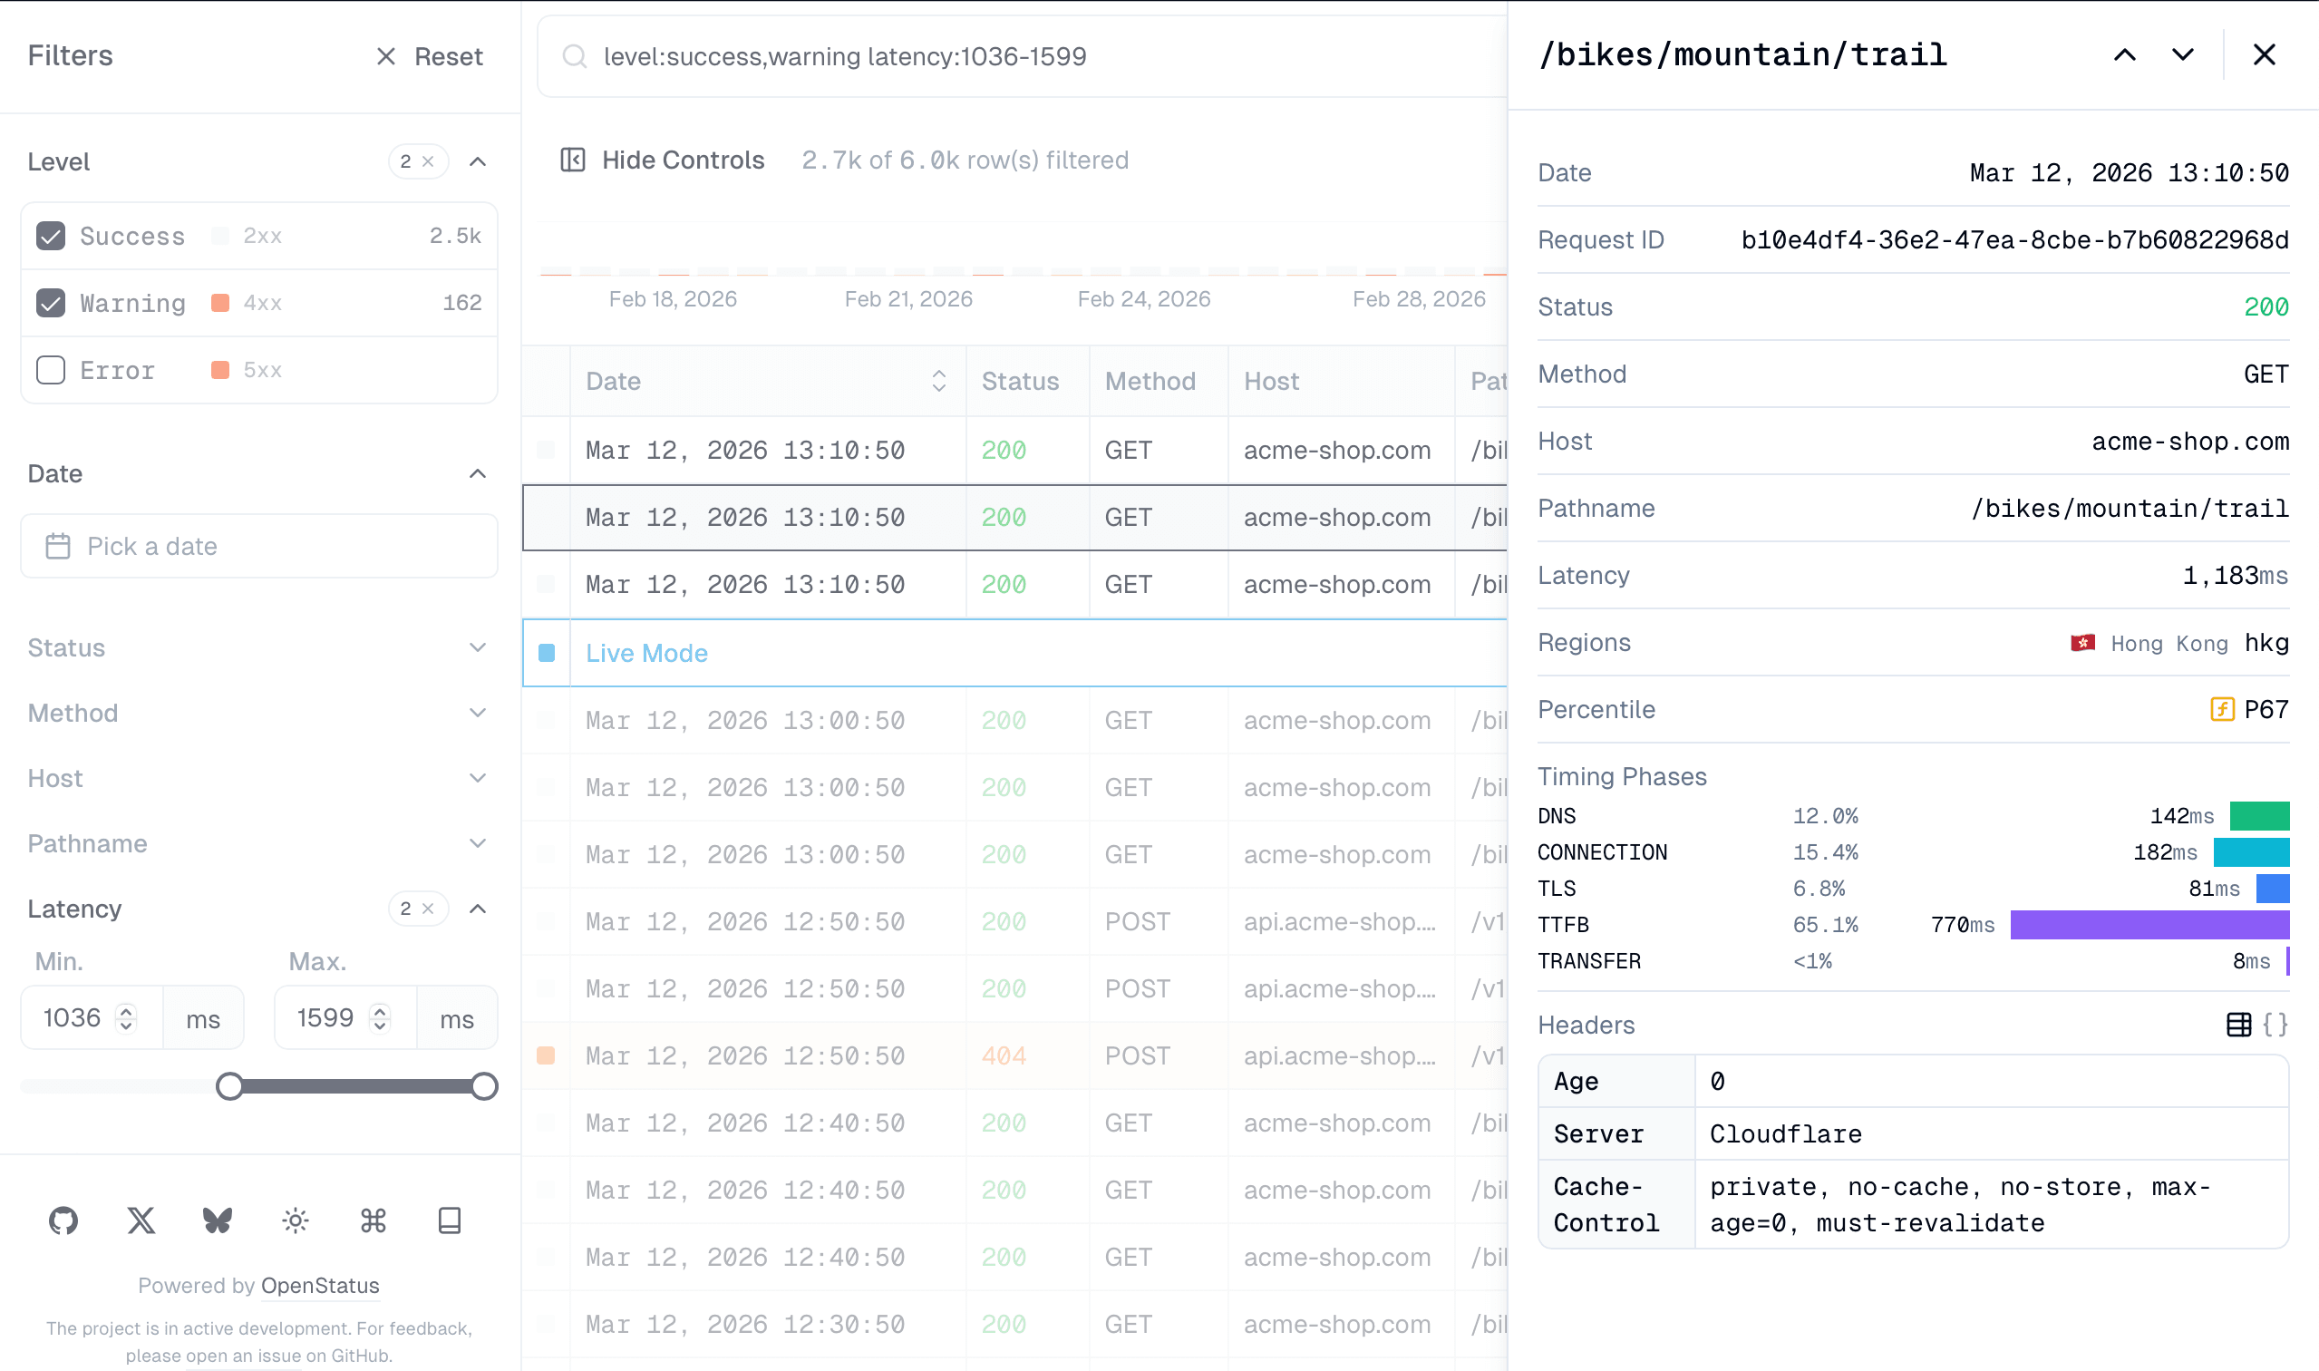This screenshot has width=2319, height=1371.
Task: Open the docs book icon
Action: [450, 1220]
